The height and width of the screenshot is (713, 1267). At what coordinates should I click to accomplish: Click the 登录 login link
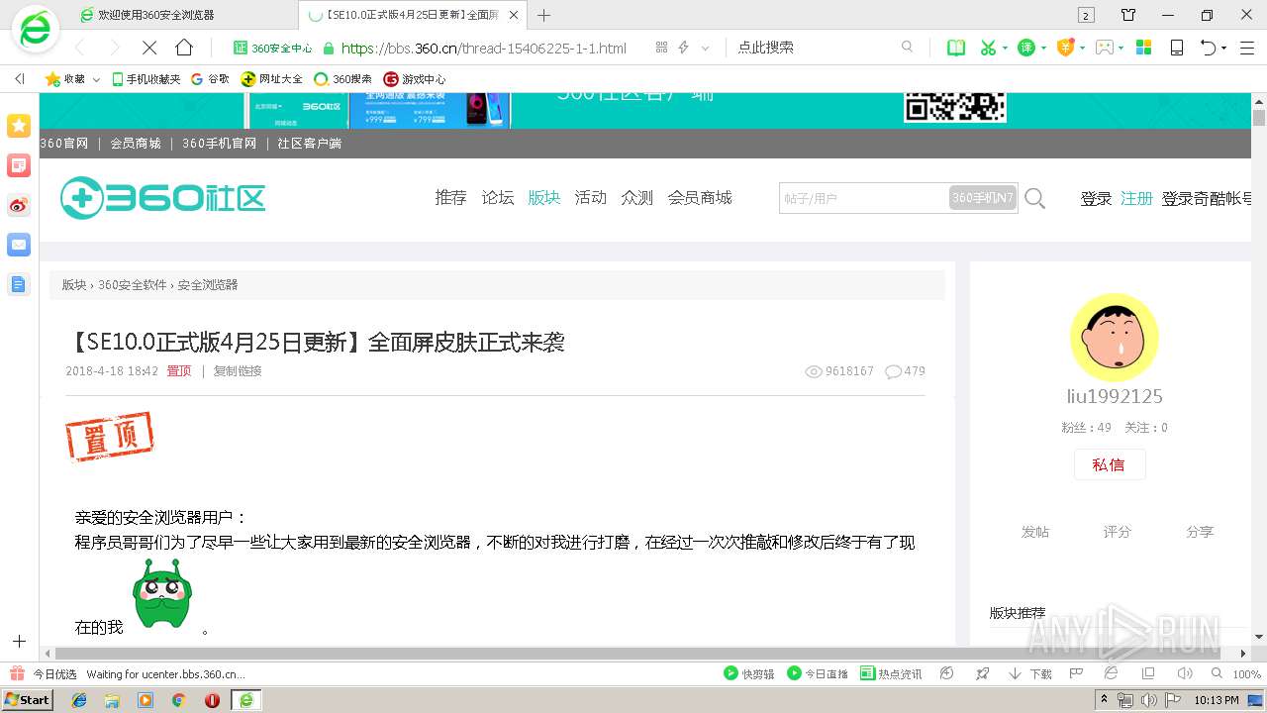[1096, 199]
